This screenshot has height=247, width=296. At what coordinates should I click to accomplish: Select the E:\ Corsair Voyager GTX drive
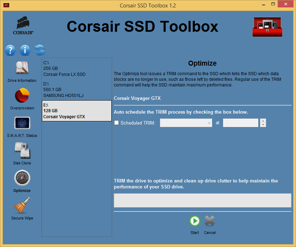(77, 111)
